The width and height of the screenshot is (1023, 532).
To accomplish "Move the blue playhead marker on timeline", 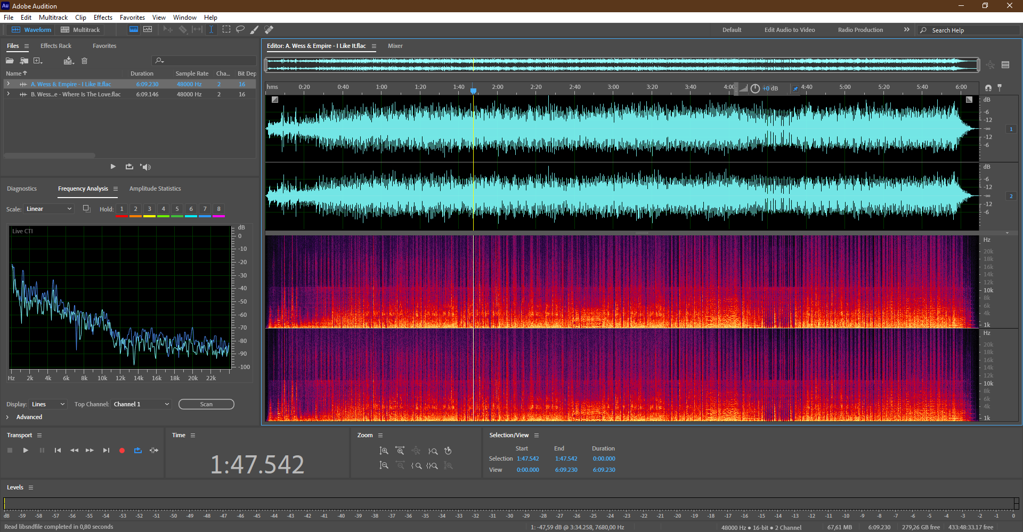I will 473,91.
